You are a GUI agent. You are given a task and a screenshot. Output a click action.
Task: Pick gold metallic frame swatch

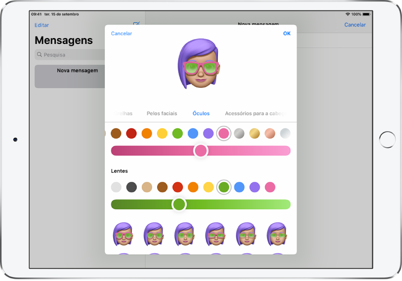pyautogui.click(x=254, y=133)
